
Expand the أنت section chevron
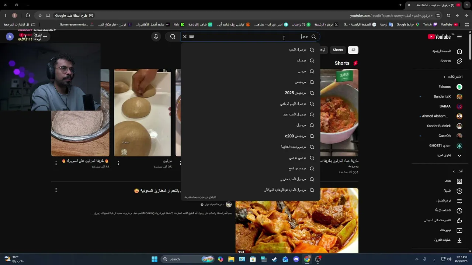click(x=454, y=172)
